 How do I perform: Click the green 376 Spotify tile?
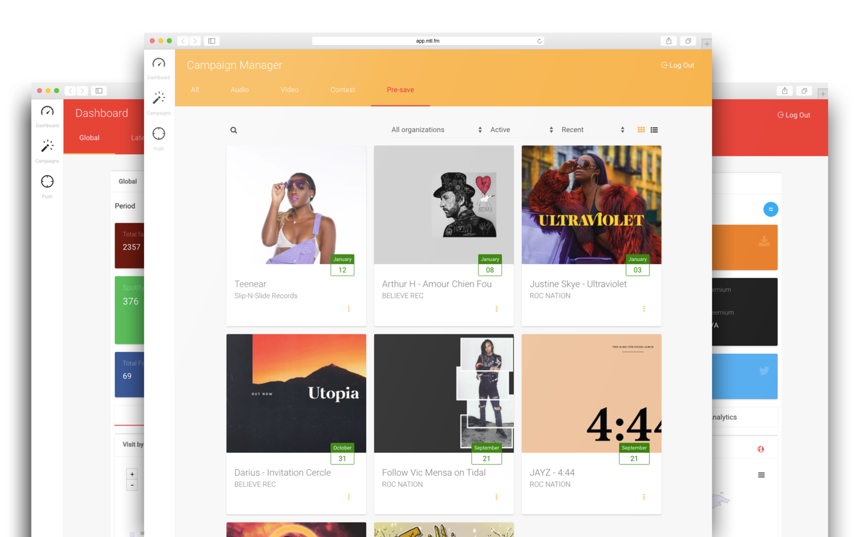pyautogui.click(x=130, y=310)
